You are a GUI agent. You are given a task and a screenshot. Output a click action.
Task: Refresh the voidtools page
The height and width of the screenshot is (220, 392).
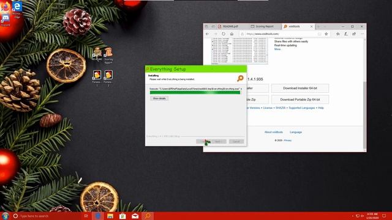point(224,34)
